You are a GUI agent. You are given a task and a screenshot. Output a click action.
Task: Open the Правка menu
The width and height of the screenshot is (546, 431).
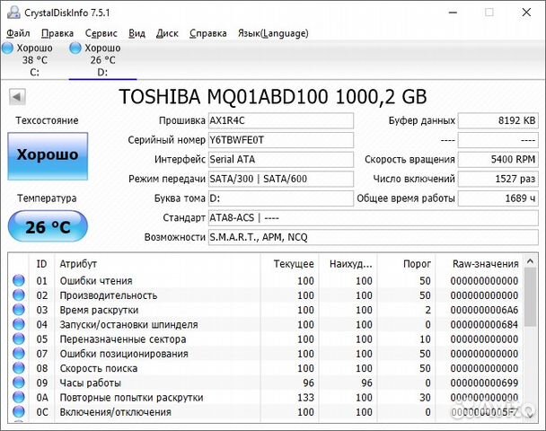57,33
